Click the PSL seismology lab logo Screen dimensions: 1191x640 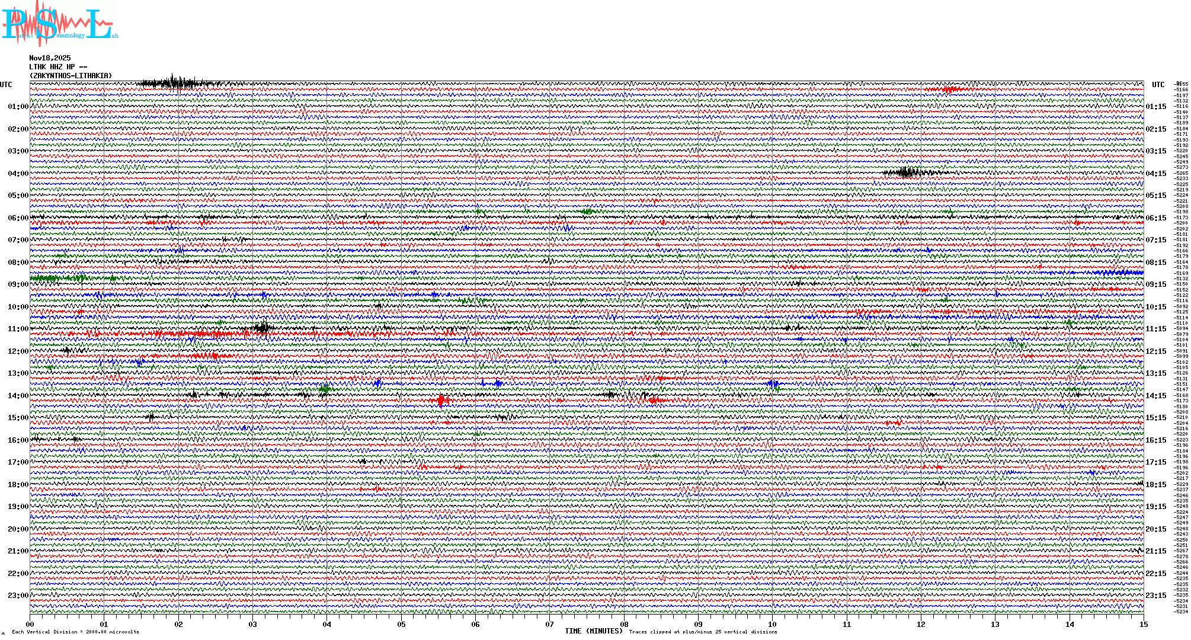pyautogui.click(x=59, y=24)
